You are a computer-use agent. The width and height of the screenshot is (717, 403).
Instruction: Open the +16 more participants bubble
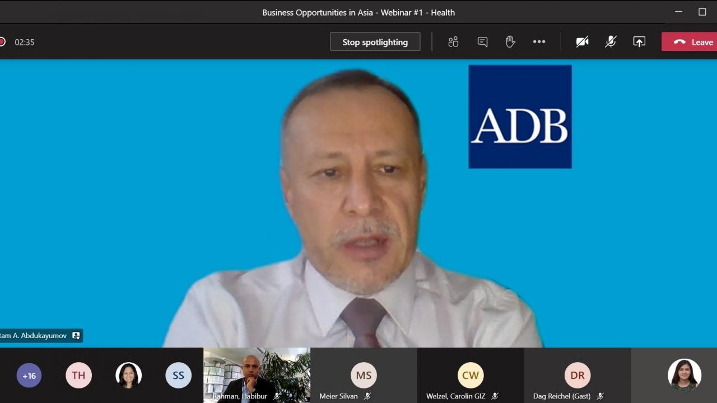tap(29, 376)
